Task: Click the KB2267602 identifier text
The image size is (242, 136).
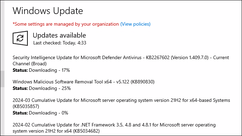Action: [x=158, y=57]
